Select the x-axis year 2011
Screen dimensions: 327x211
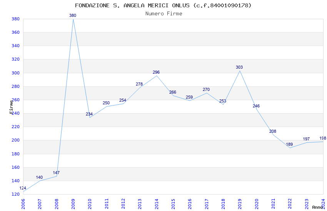(106, 204)
